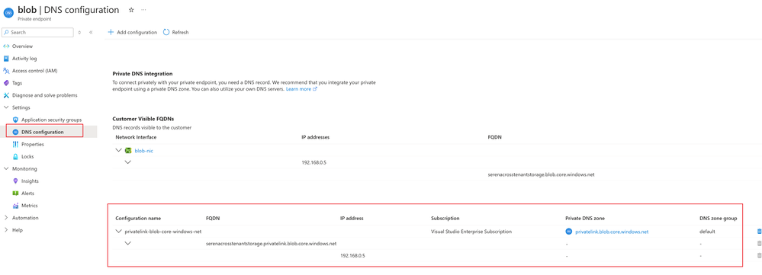Click the Insights lightbulb icon
762x275 pixels.
(15, 181)
